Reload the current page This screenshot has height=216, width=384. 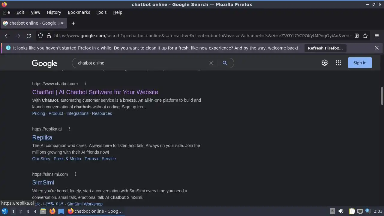pyautogui.click(x=29, y=36)
